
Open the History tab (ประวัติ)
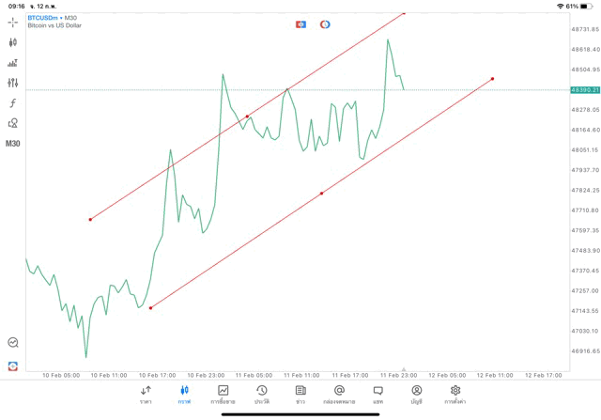coord(262,394)
